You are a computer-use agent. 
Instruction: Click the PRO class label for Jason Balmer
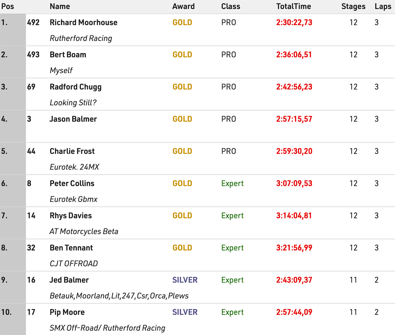228,119
